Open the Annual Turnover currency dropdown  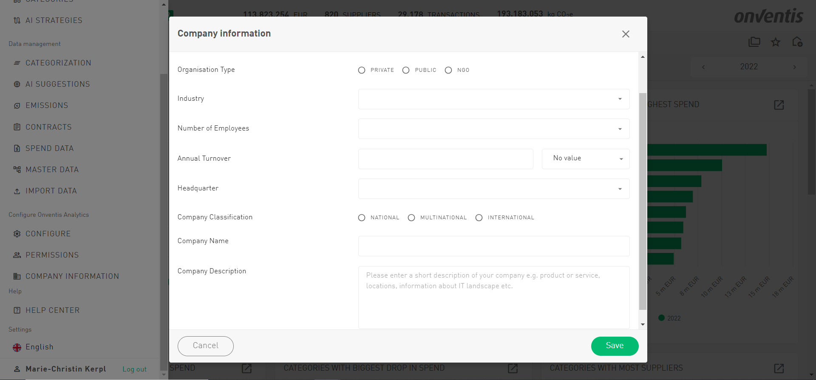coord(585,159)
